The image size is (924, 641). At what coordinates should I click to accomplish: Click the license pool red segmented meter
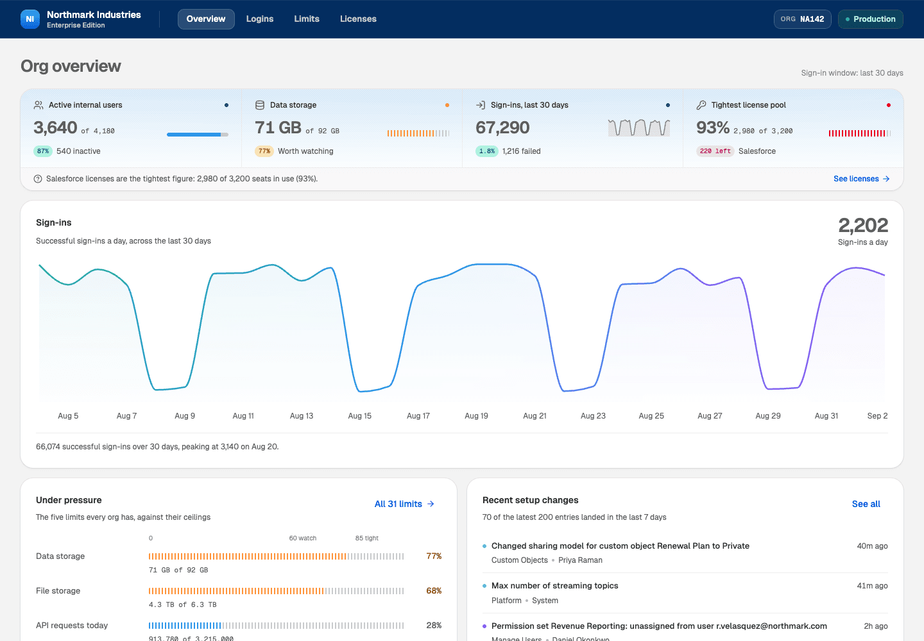[860, 133]
